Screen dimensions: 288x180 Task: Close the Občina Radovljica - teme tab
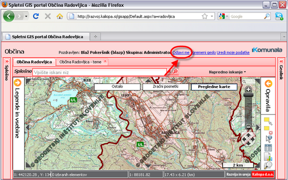(105, 61)
